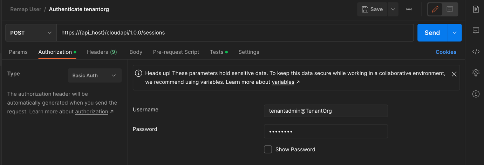The image size is (484, 165).
Task: Go to the Tests tab
Action: pyautogui.click(x=217, y=52)
